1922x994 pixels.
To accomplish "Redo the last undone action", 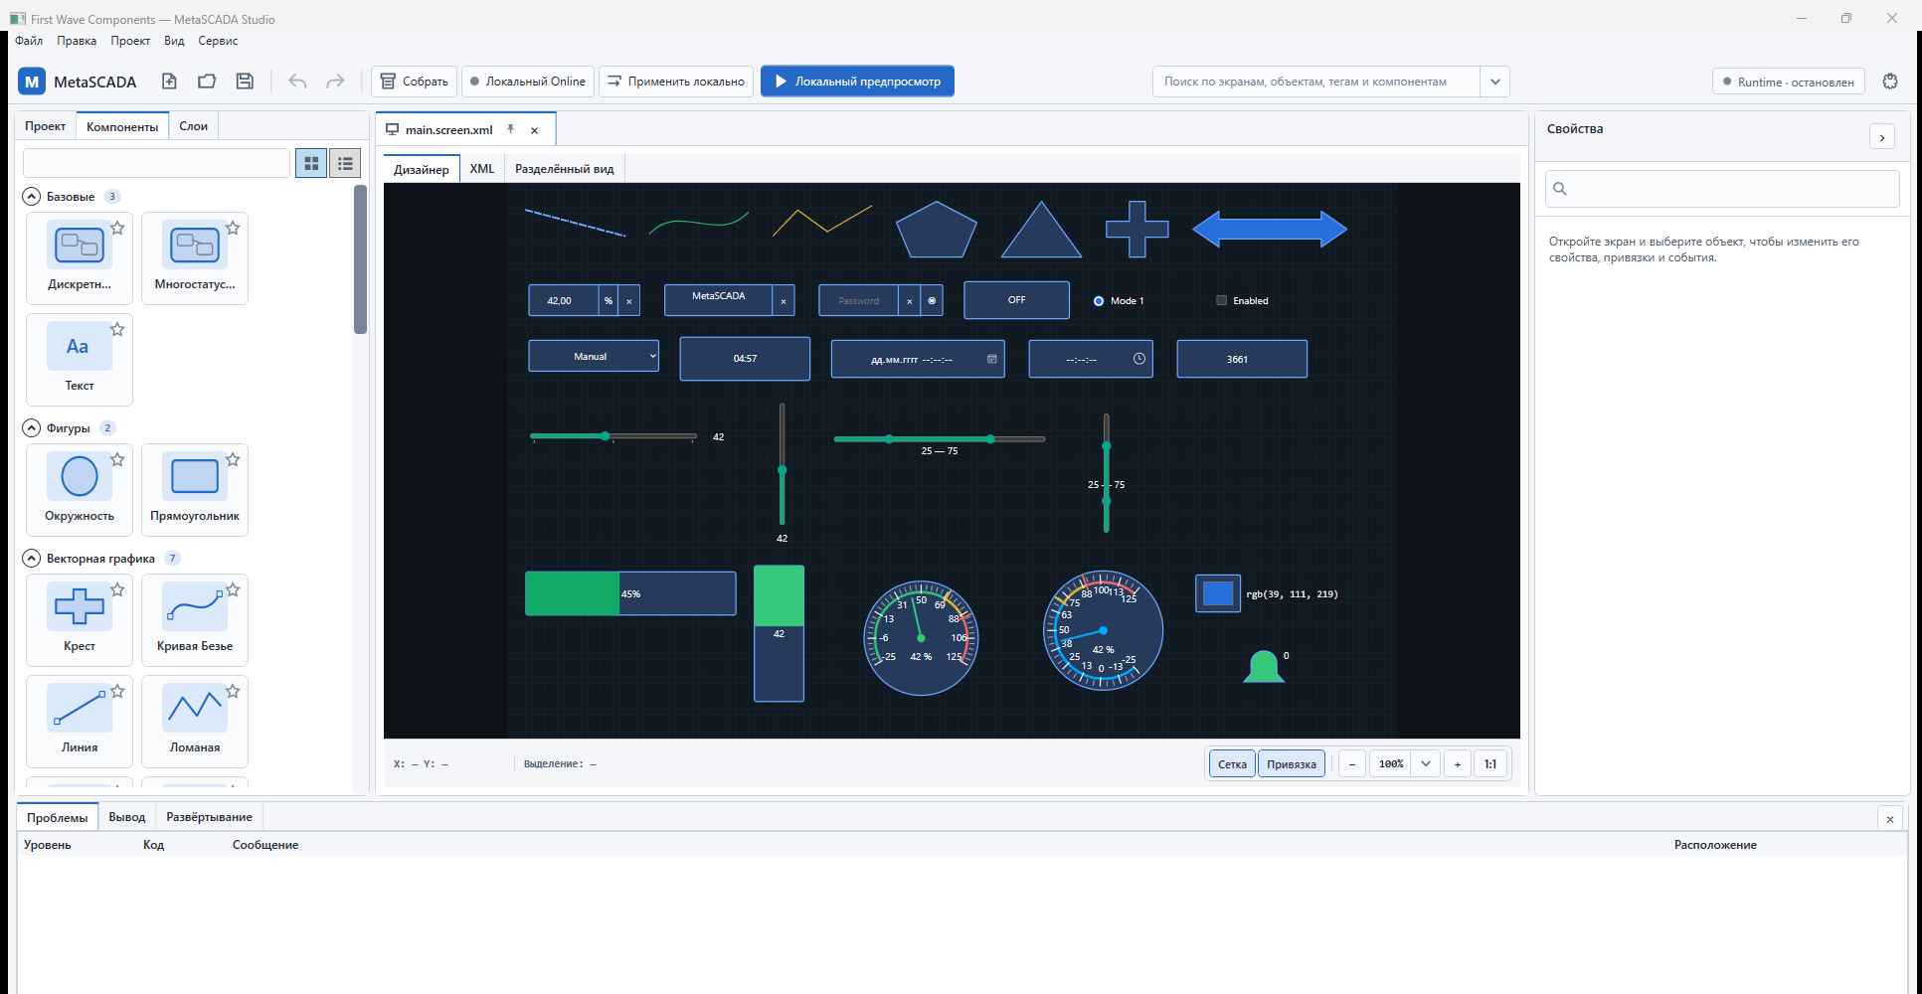I will pyautogui.click(x=335, y=82).
